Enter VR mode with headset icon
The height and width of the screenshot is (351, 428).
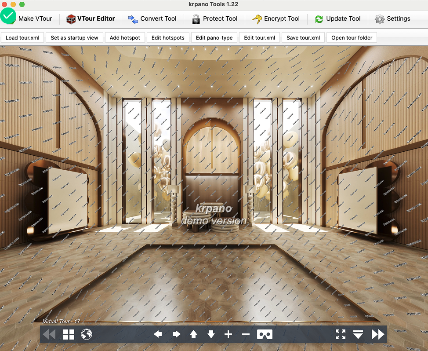pos(265,334)
